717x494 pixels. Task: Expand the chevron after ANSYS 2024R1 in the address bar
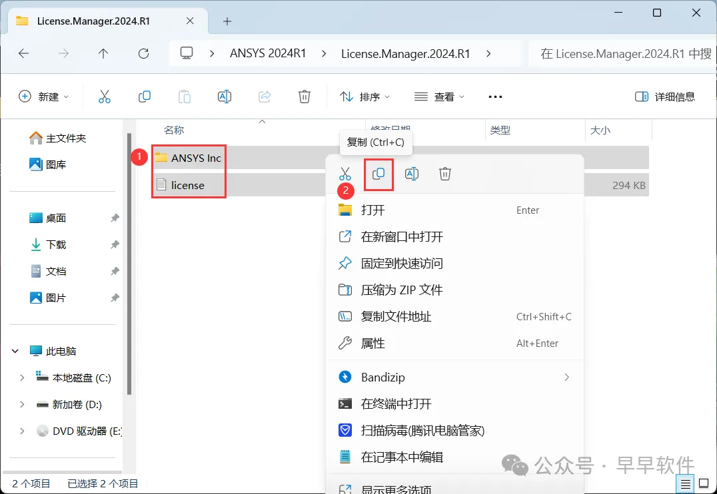tap(324, 53)
